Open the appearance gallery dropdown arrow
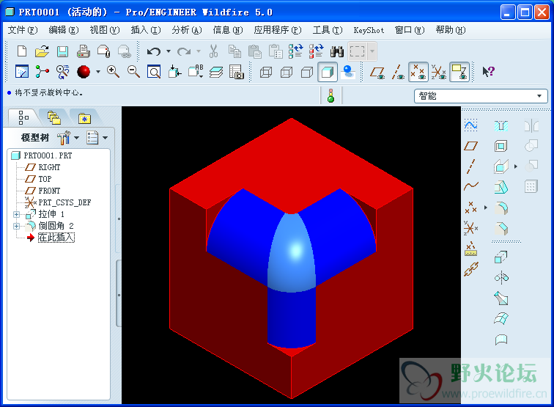 [x=98, y=72]
